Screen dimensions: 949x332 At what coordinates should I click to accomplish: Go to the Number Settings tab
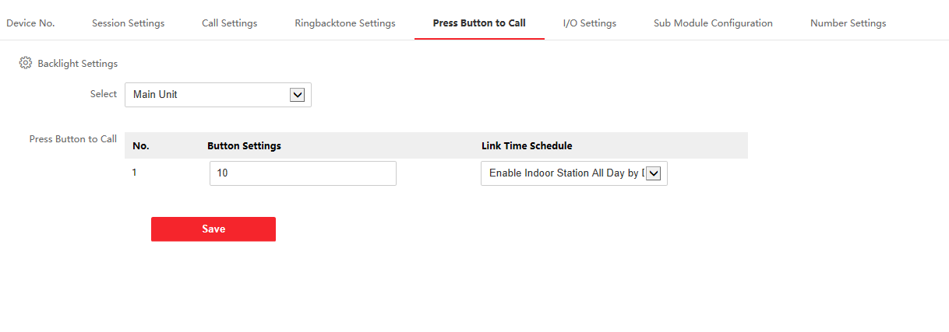848,23
